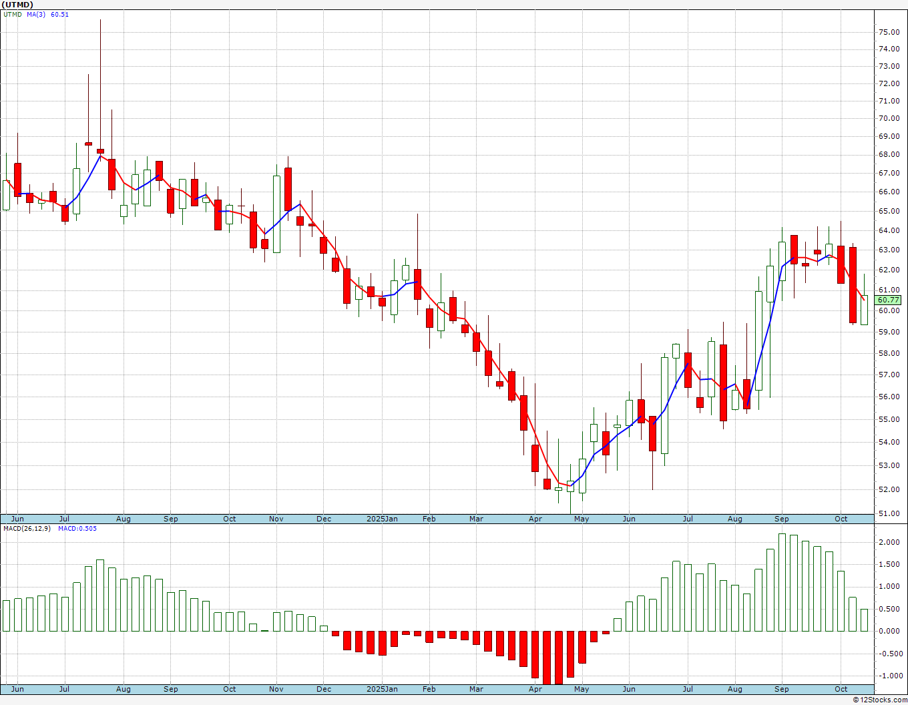This screenshot has width=908, height=705.
Task: Select the 71.00 price axis label
Action: tap(889, 101)
